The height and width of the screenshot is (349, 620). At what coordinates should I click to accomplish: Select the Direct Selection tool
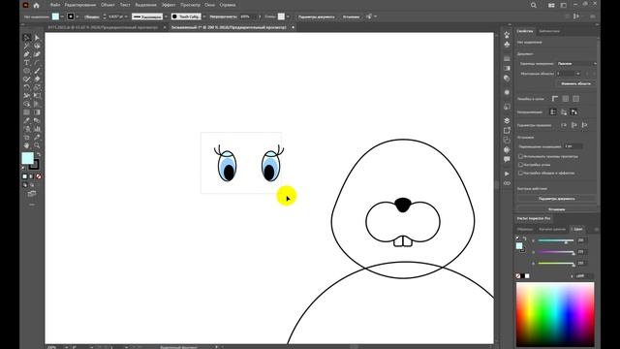(x=37, y=38)
